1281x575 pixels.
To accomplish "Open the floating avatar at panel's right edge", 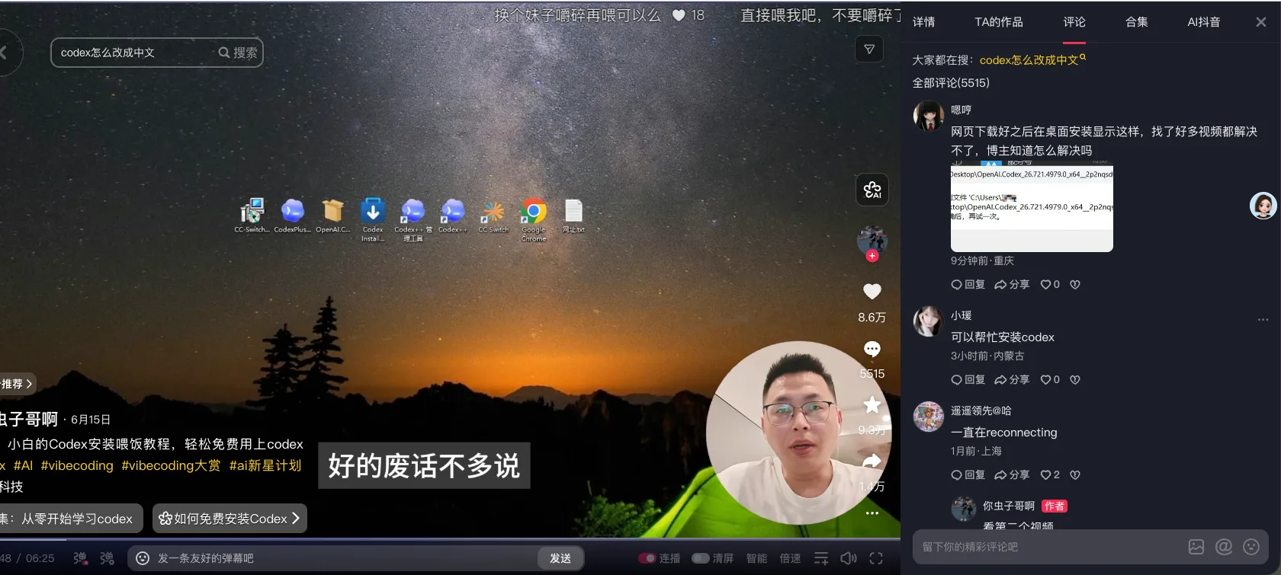I will 1263,206.
